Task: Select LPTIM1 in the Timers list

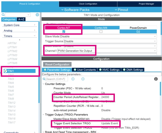Action: pos(12,47)
